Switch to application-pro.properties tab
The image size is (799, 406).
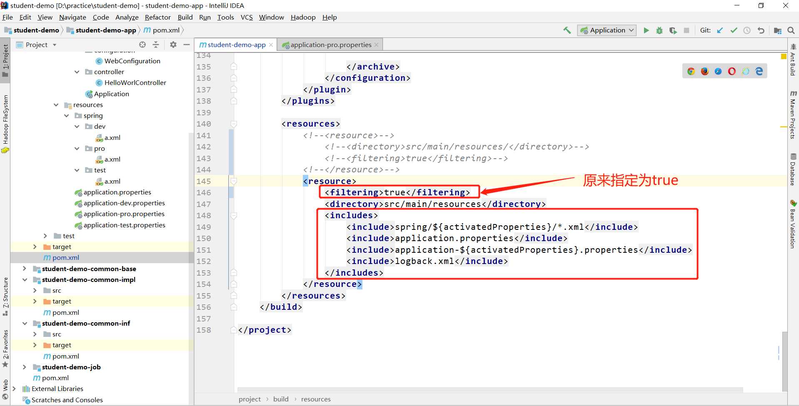point(330,45)
